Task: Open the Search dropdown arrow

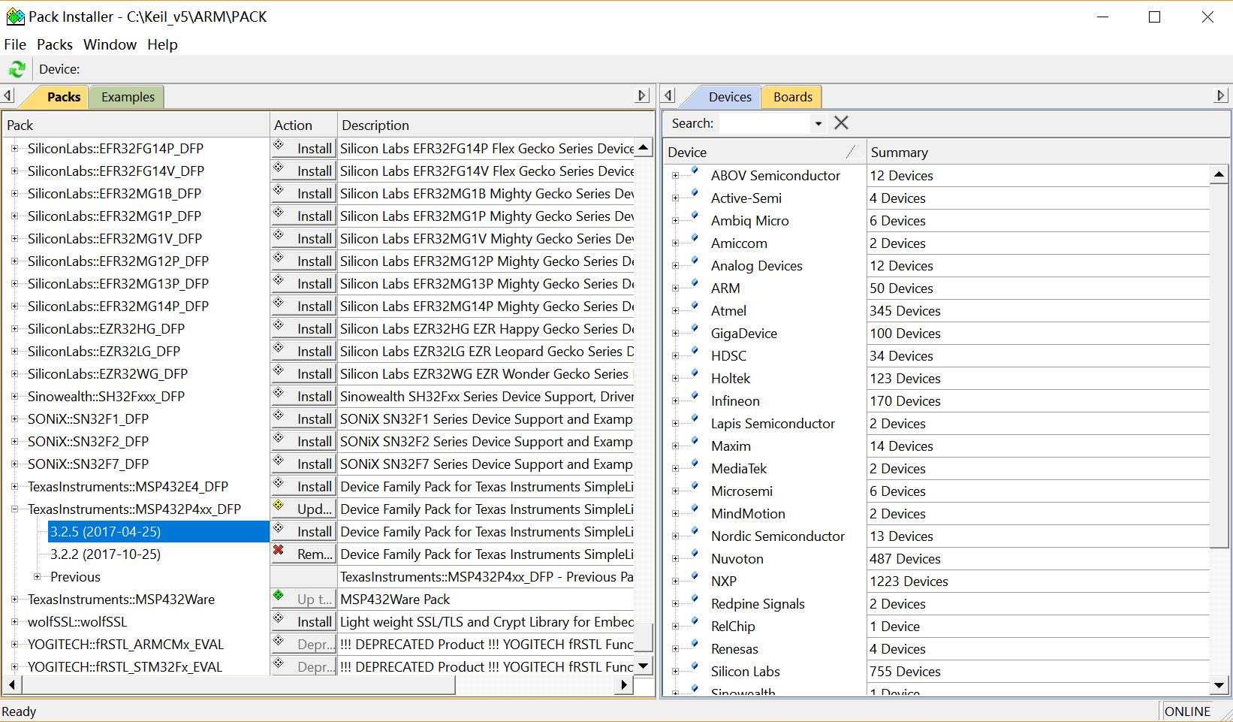Action: click(x=818, y=123)
